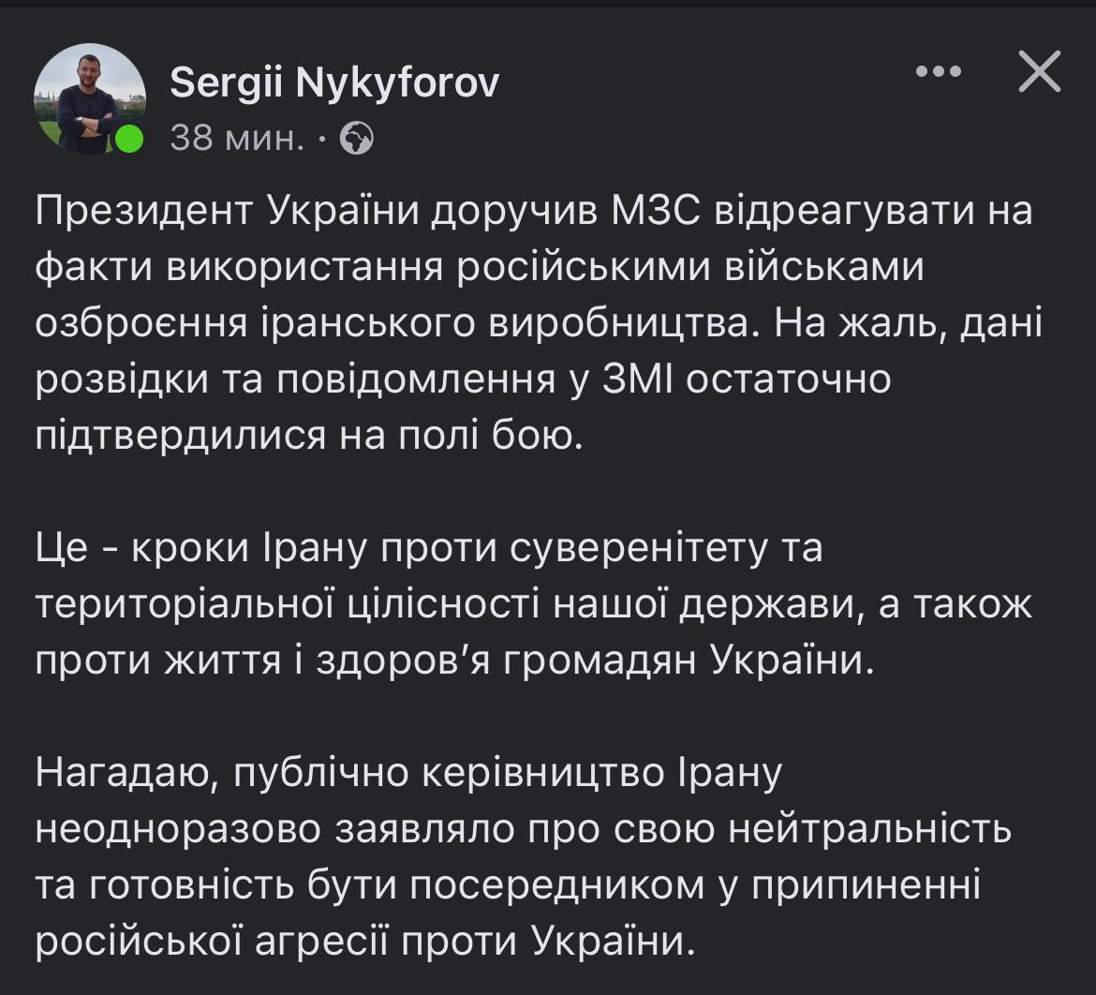Close the post with the X button
1096x995 pixels.
(x=1040, y=72)
